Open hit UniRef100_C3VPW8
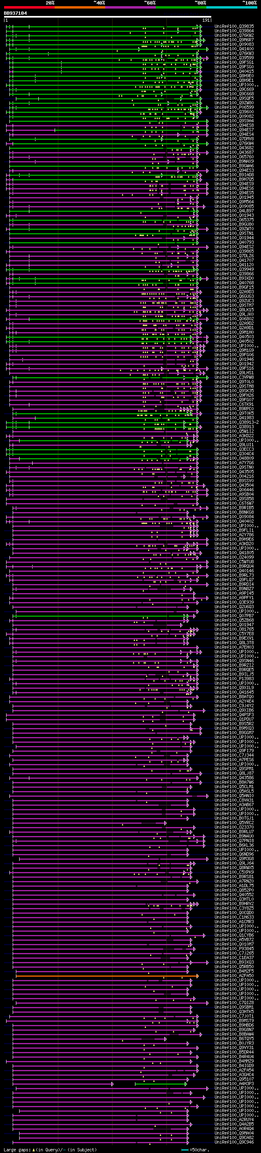The image size is (261, 1153). pyautogui.click(x=234, y=378)
